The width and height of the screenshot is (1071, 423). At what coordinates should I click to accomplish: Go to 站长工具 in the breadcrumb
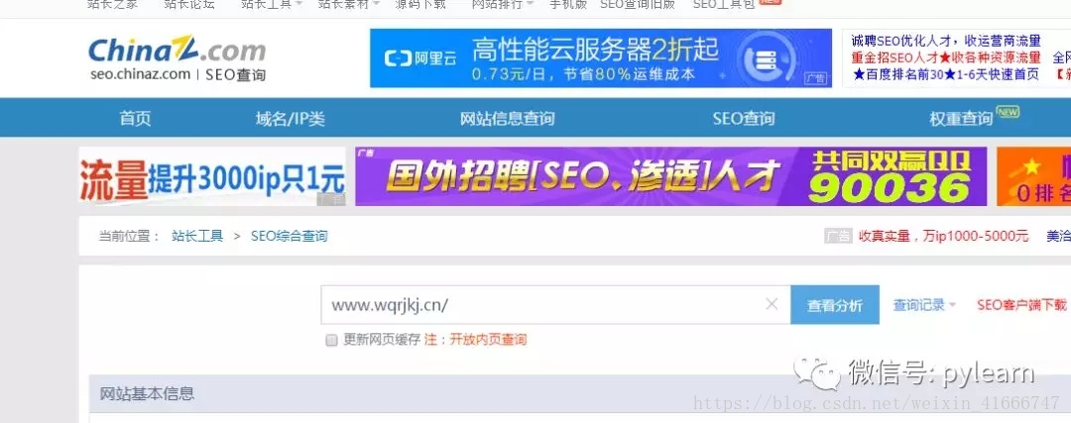click(197, 236)
